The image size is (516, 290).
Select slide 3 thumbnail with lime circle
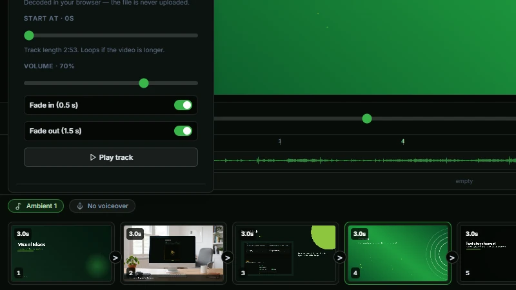coord(286,253)
